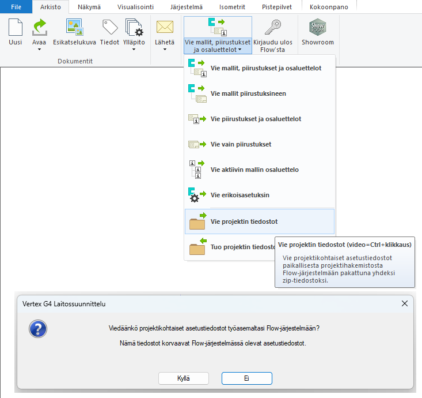Click the Kirjaudu ulos Flow'sta key icon
This screenshot has width=422, height=398.
point(273,27)
